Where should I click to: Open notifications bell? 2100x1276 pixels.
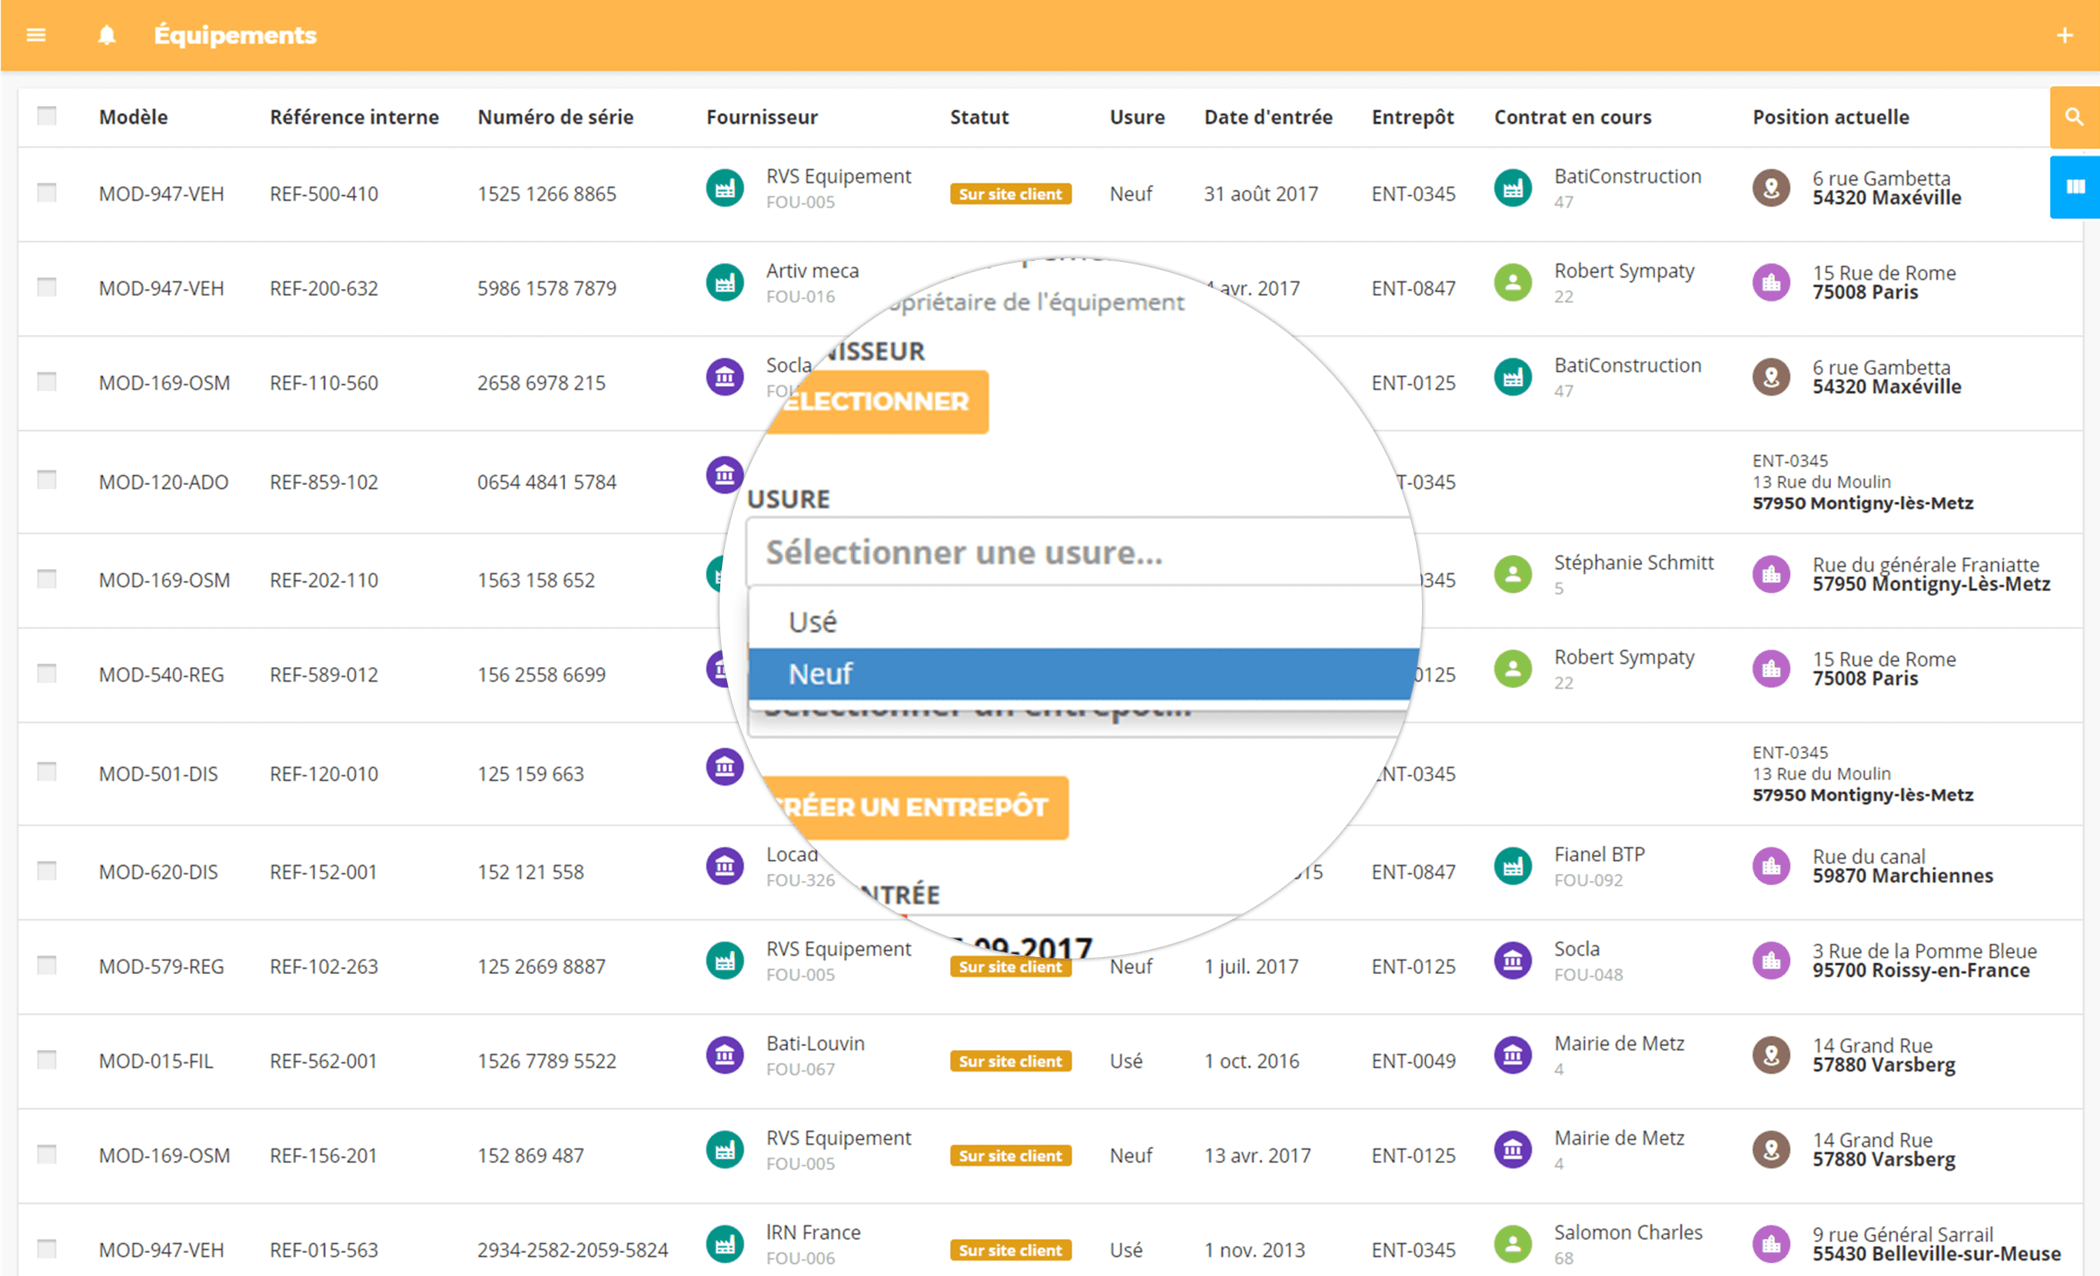tap(107, 35)
